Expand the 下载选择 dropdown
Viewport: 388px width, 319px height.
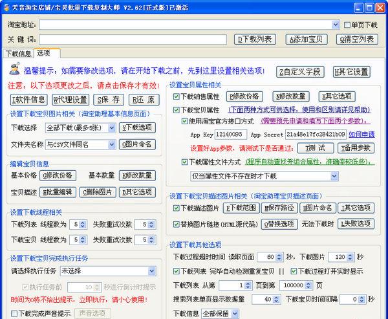pyautogui.click(x=112, y=128)
